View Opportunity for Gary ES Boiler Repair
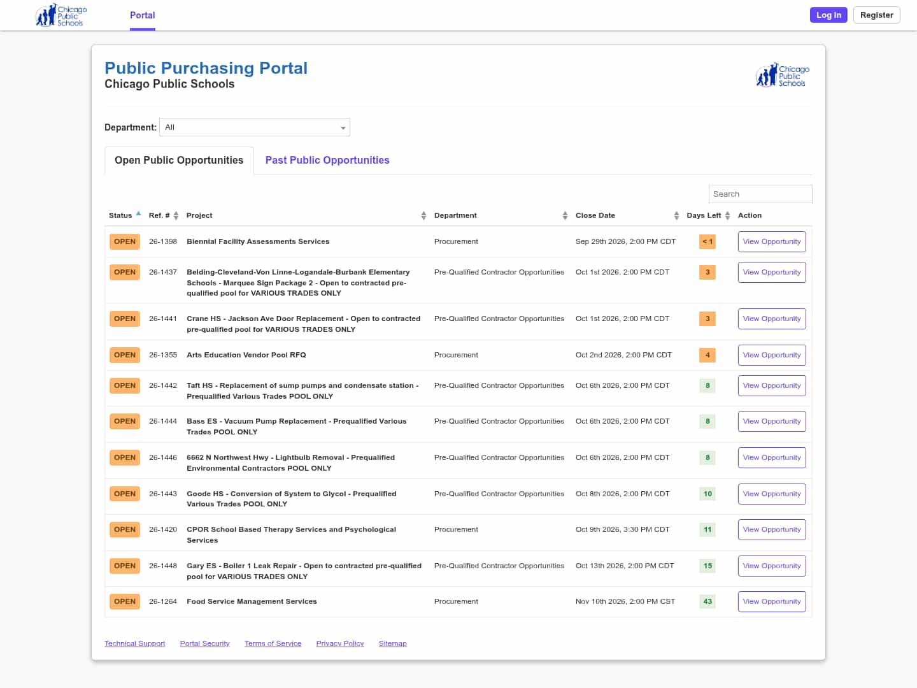This screenshot has width=917, height=688. 772,566
